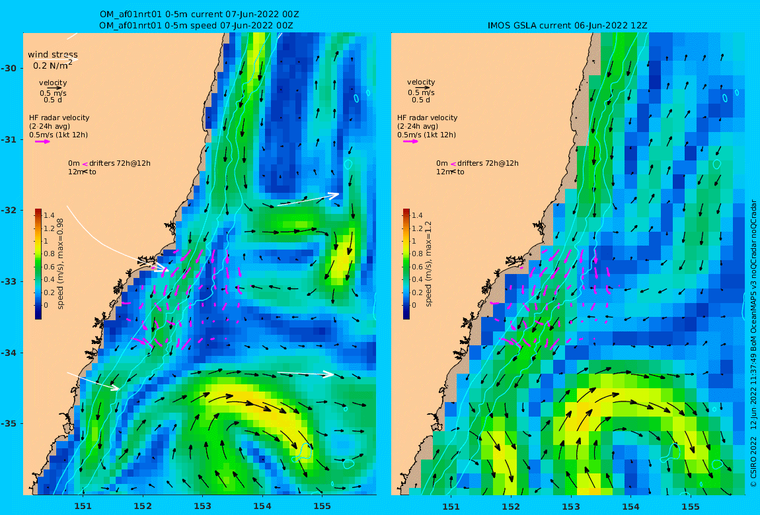Click the 152 longitude label under right map
This screenshot has height=515, width=760.
click(511, 506)
